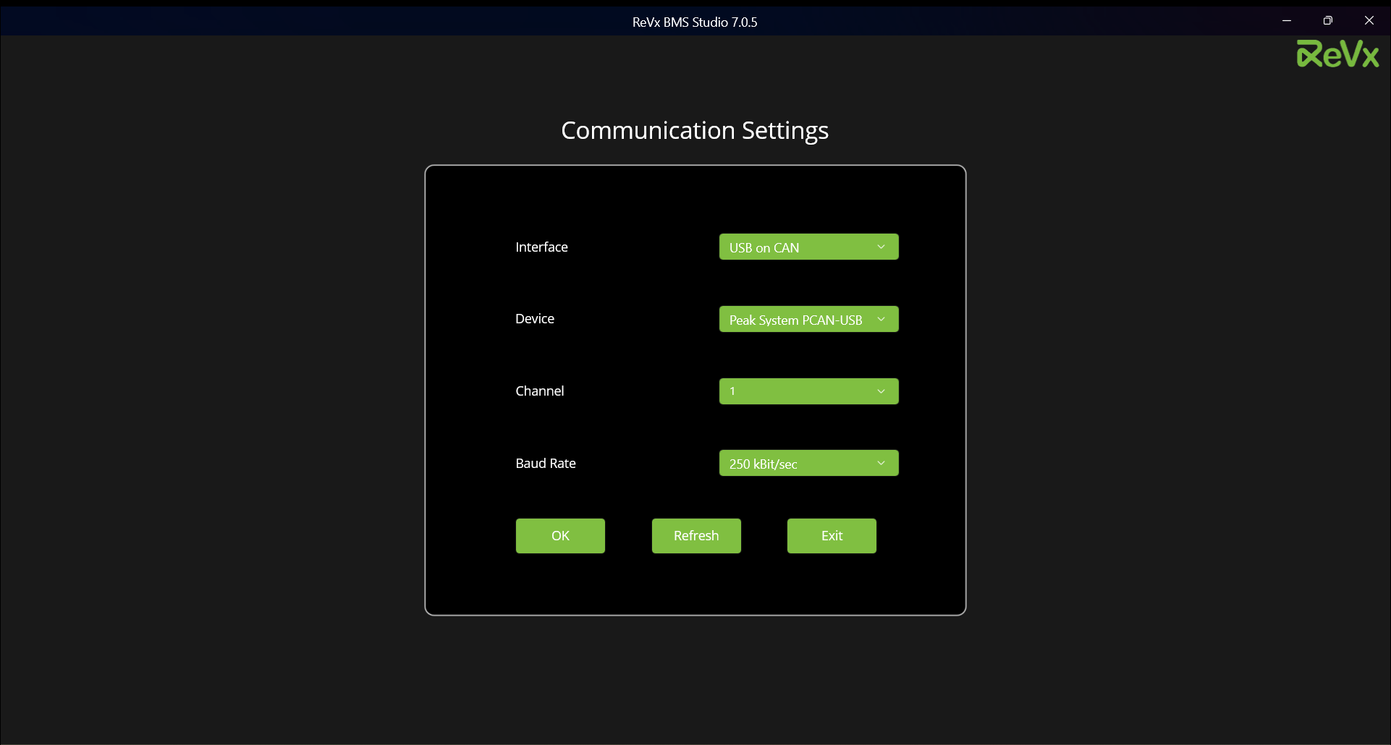
Task: Close the ReVx BMS Studio window
Action: point(1369,21)
